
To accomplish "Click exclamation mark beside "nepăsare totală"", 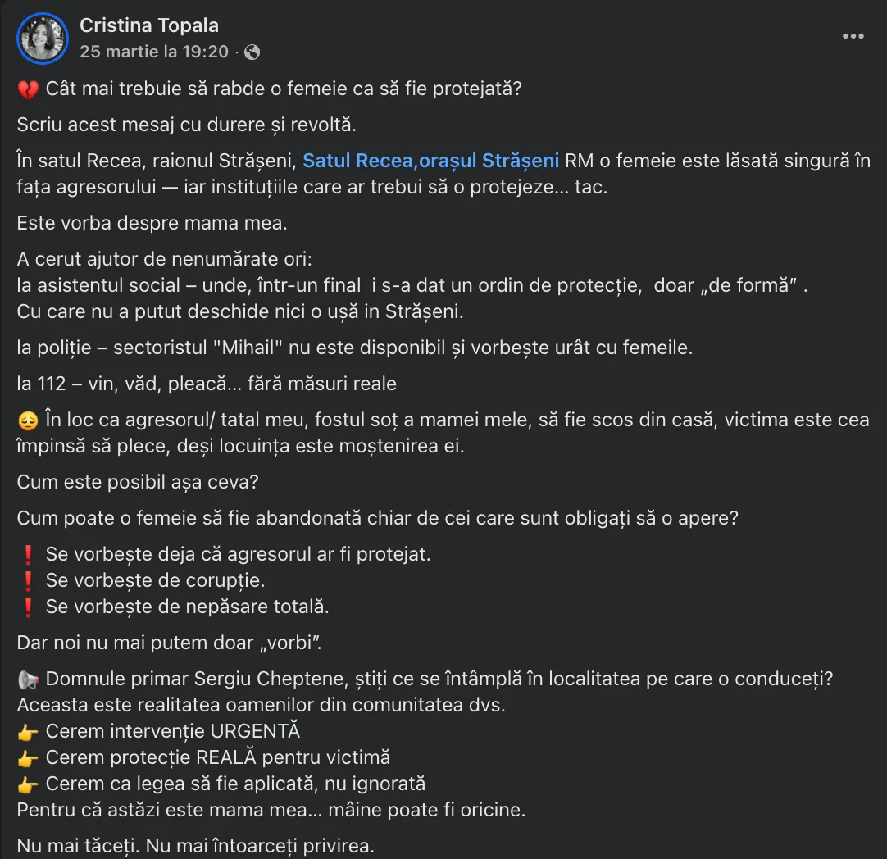I will (x=27, y=607).
